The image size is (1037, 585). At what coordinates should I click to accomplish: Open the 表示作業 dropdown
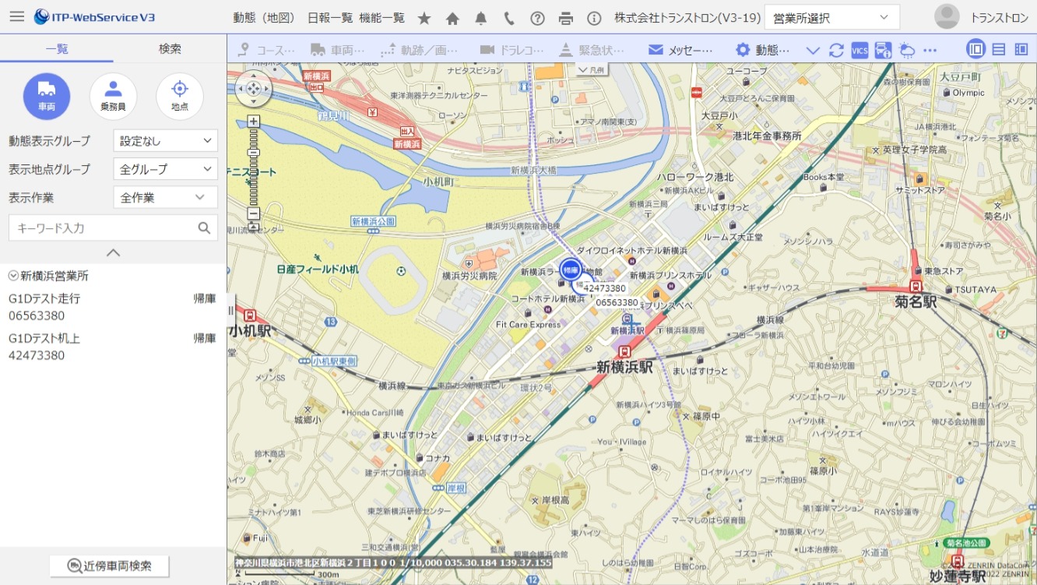pyautogui.click(x=166, y=197)
